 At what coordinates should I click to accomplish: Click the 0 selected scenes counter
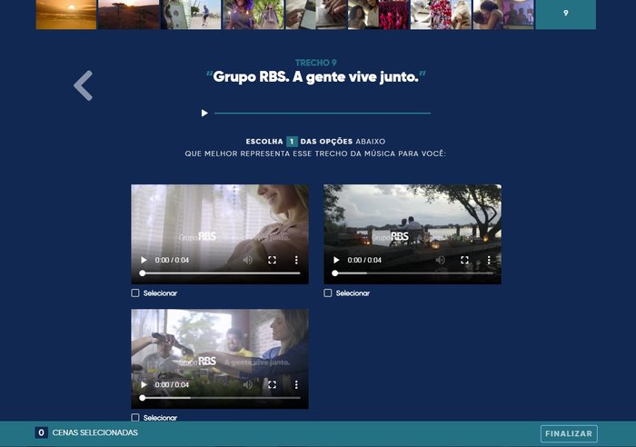point(41,432)
